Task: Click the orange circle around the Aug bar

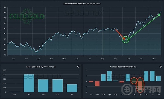Action: coord(134,81)
